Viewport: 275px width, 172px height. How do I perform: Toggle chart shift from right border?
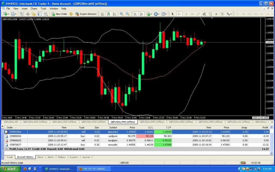pos(141,14)
